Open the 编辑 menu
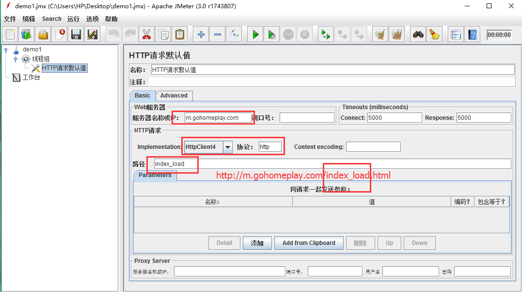Image resolution: width=522 pixels, height=292 pixels. pyautogui.click(x=29, y=19)
